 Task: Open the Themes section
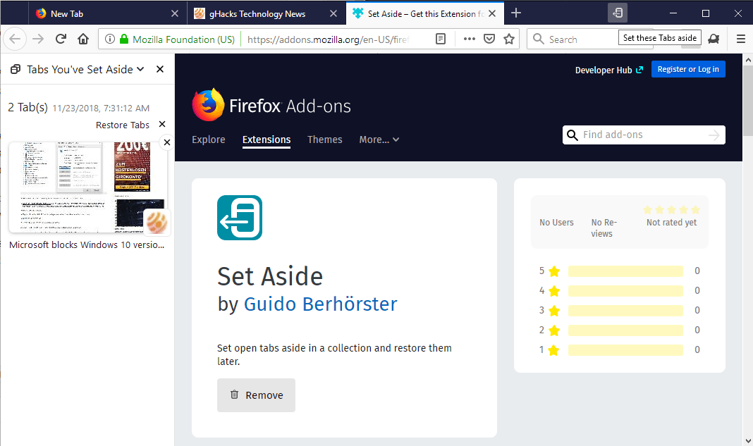[324, 140]
